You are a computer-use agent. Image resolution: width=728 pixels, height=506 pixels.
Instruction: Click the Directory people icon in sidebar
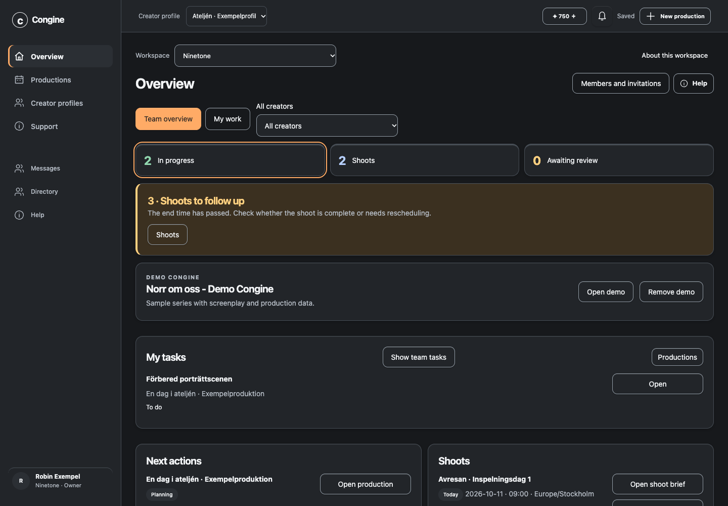pyautogui.click(x=19, y=192)
